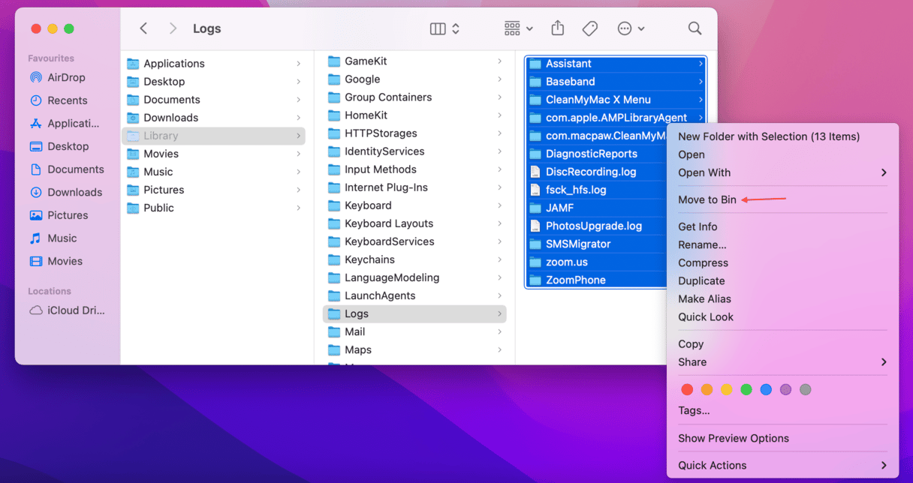This screenshot has width=913, height=483.
Task: Select the LaunchAgents folder
Action: click(x=414, y=295)
